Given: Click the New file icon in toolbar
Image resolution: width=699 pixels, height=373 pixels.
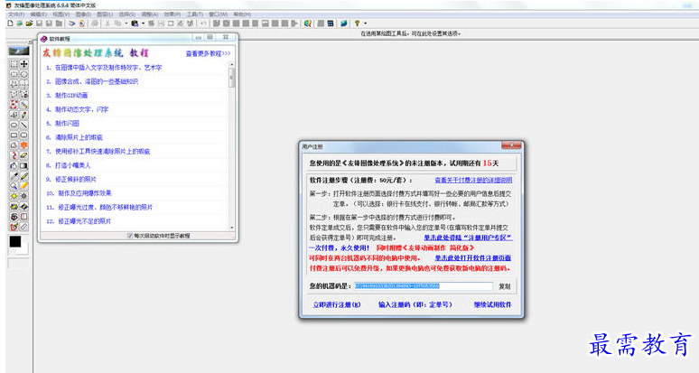Looking at the screenshot, I should click(10, 23).
